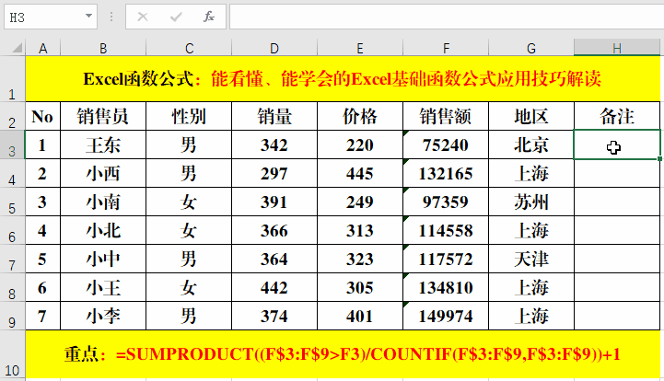Select row 3 header
Image resolution: width=664 pixels, height=381 pixels.
[x=12, y=144]
